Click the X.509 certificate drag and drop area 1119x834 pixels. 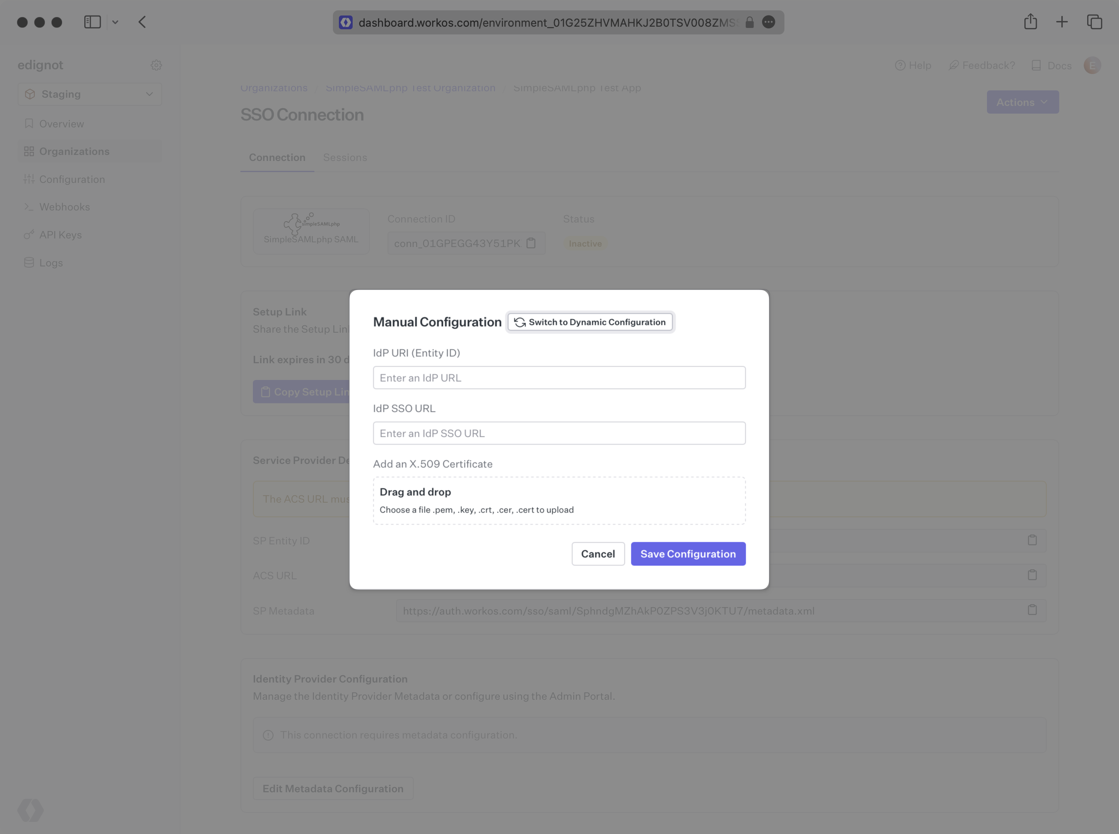pos(559,501)
